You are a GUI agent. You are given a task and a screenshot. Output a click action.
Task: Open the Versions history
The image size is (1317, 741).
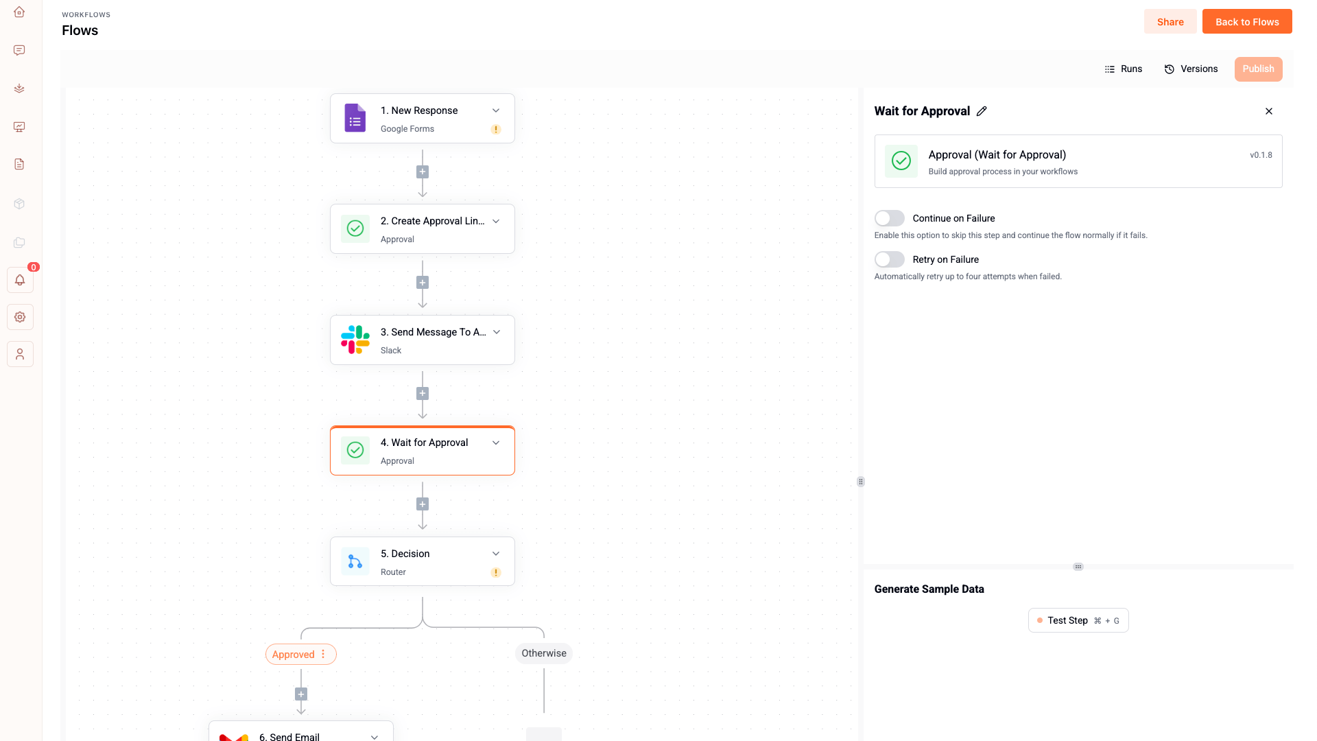1191,69
